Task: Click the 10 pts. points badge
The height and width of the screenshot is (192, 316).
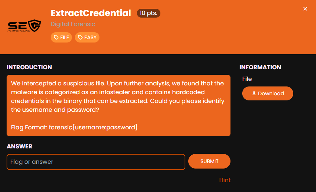Action: (x=149, y=13)
